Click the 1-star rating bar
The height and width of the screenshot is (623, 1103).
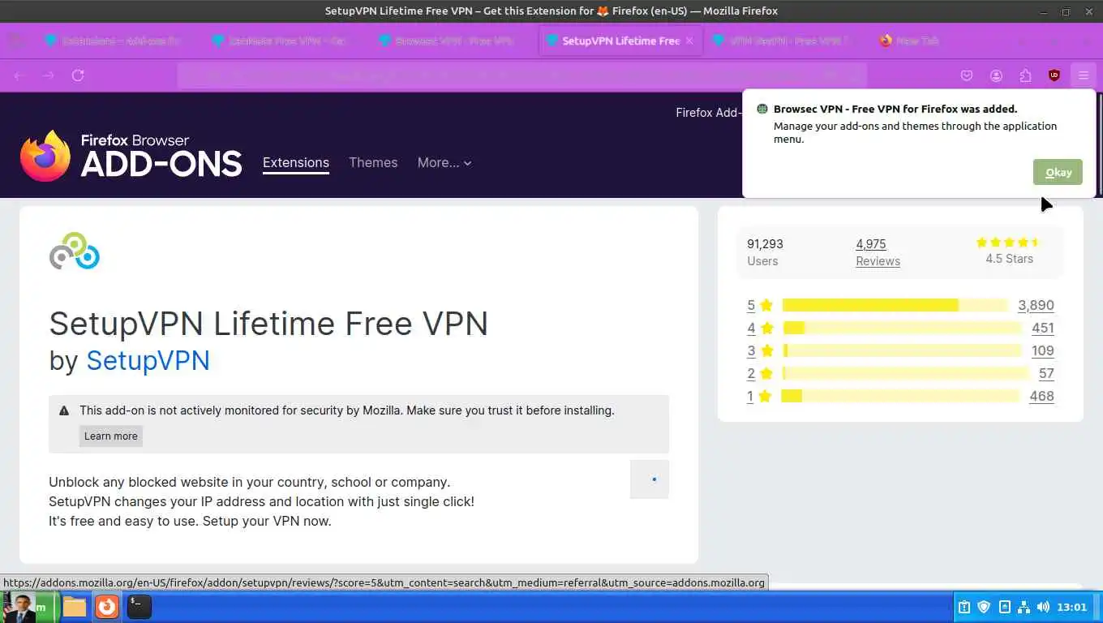(x=900, y=396)
